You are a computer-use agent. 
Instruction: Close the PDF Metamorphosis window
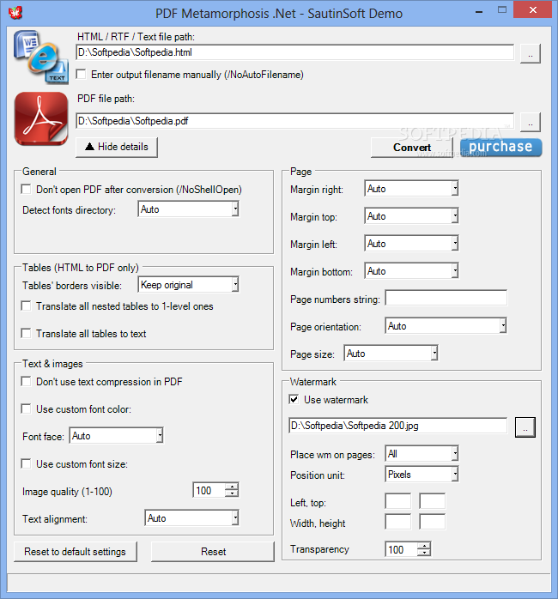(533, 10)
